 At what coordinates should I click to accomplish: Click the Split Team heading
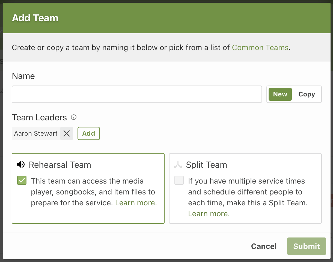tap(206, 165)
